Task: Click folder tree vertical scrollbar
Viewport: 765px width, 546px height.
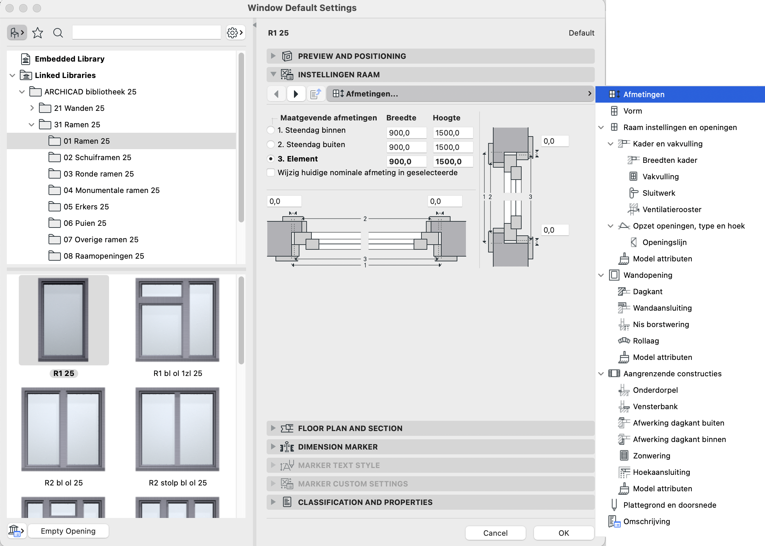Action: (241, 138)
